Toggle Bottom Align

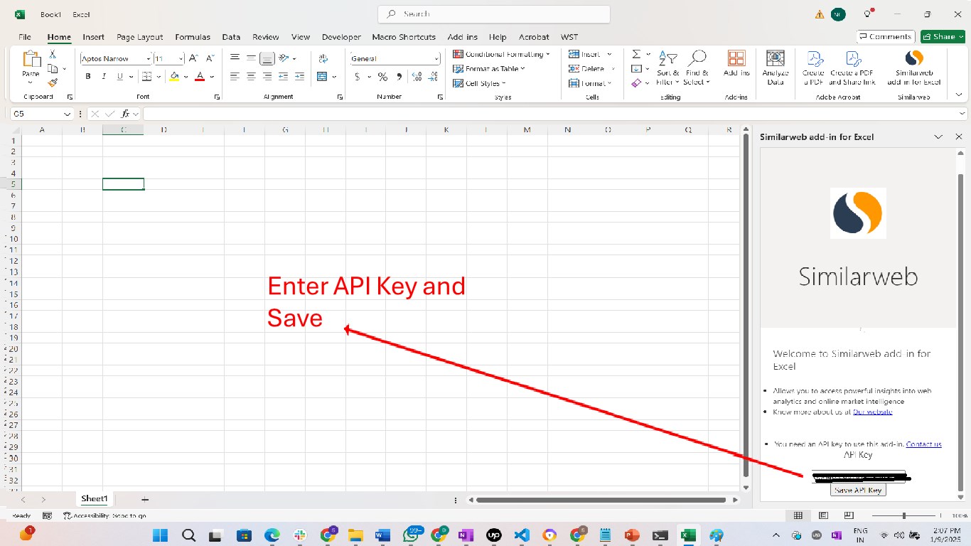(267, 58)
